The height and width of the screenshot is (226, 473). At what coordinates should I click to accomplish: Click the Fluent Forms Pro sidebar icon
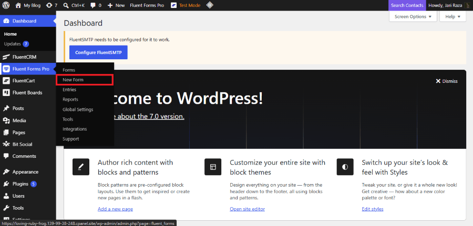point(6,69)
